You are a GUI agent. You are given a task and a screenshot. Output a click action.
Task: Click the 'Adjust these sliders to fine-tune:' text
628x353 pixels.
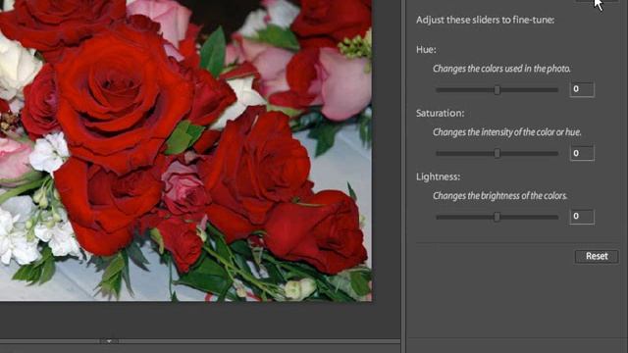[x=485, y=20]
